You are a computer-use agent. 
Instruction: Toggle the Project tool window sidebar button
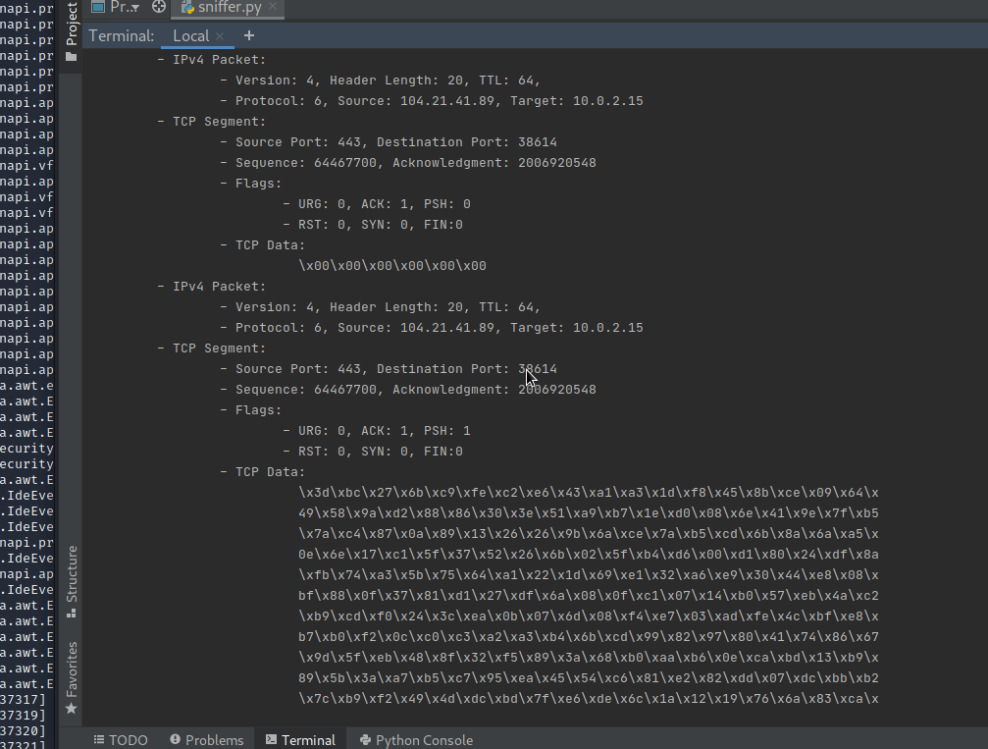click(x=72, y=31)
